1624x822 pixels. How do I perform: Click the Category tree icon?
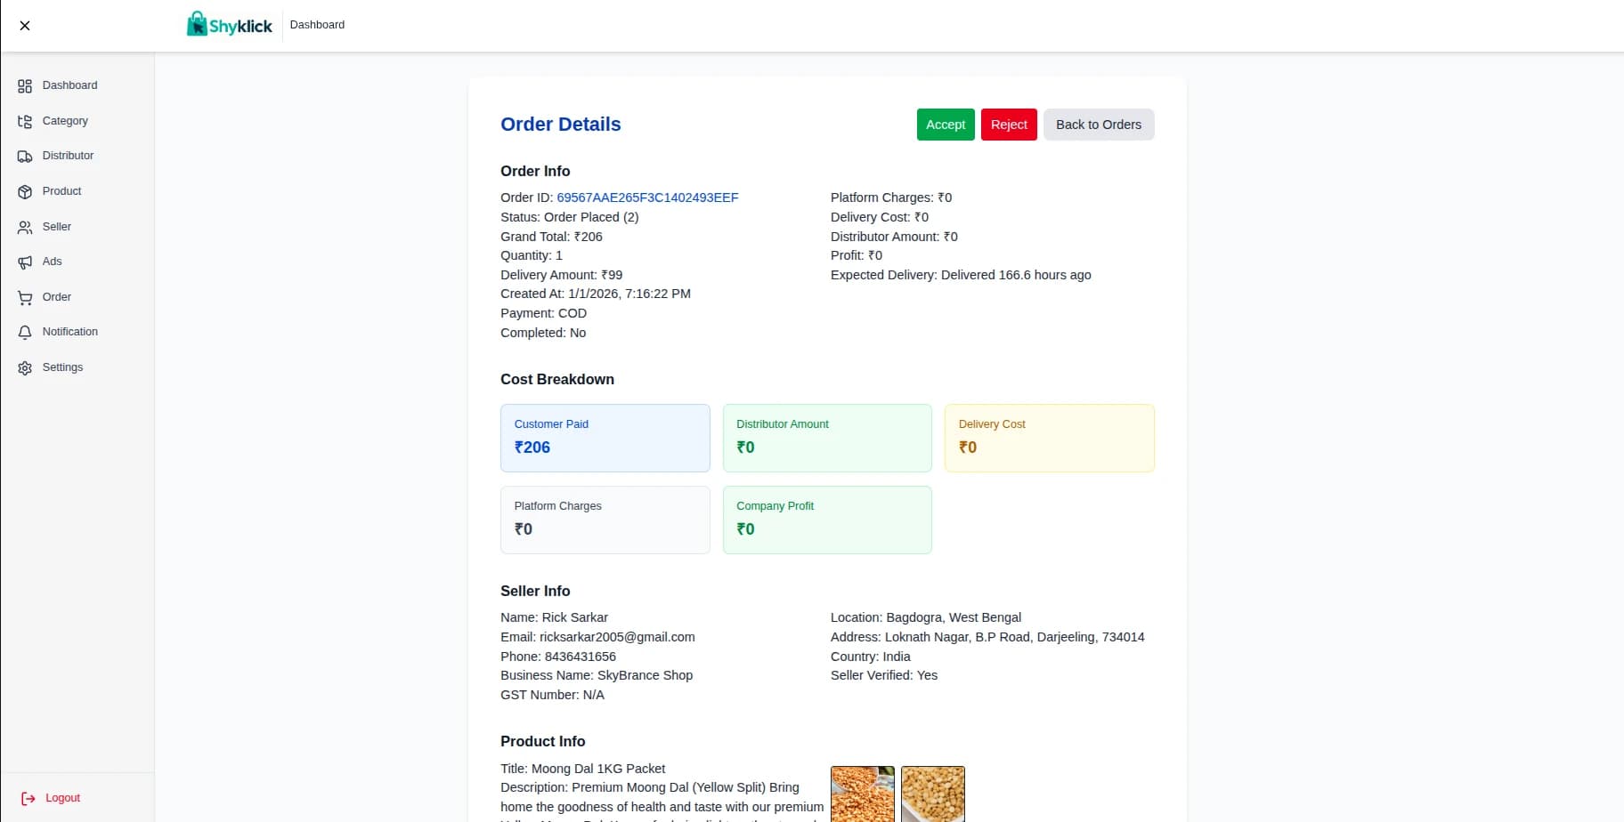(25, 121)
